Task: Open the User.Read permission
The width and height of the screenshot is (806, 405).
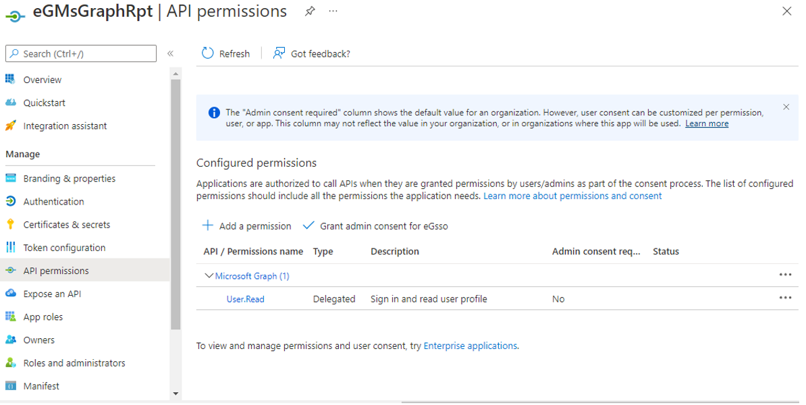Action: (x=245, y=299)
